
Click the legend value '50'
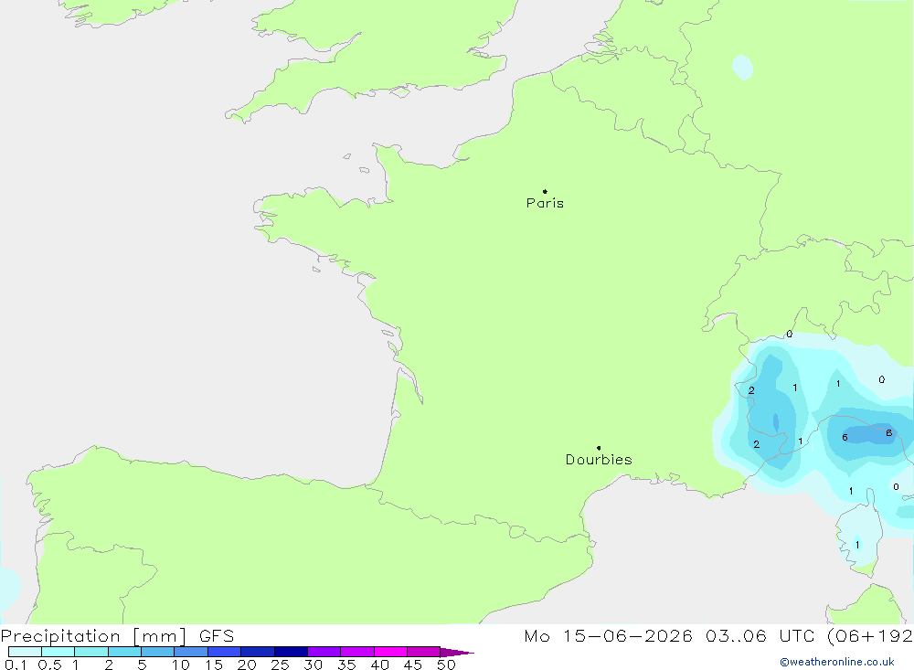(x=447, y=665)
